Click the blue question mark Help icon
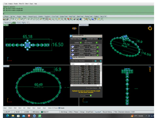 tap(93, 19)
